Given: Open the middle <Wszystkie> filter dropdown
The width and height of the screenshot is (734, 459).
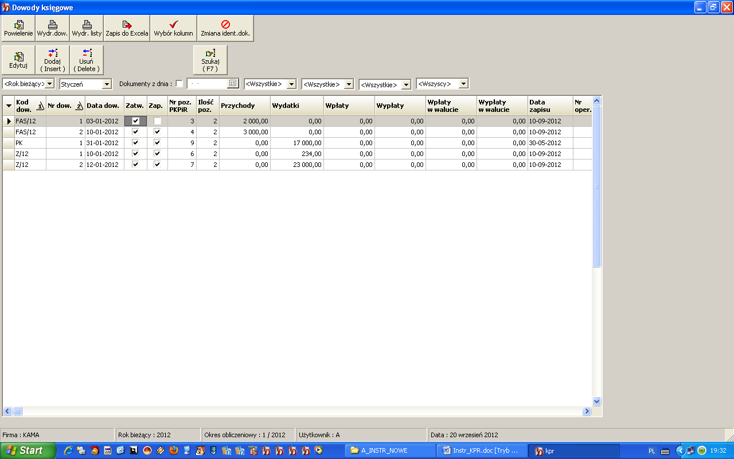Looking at the screenshot, I should point(349,84).
